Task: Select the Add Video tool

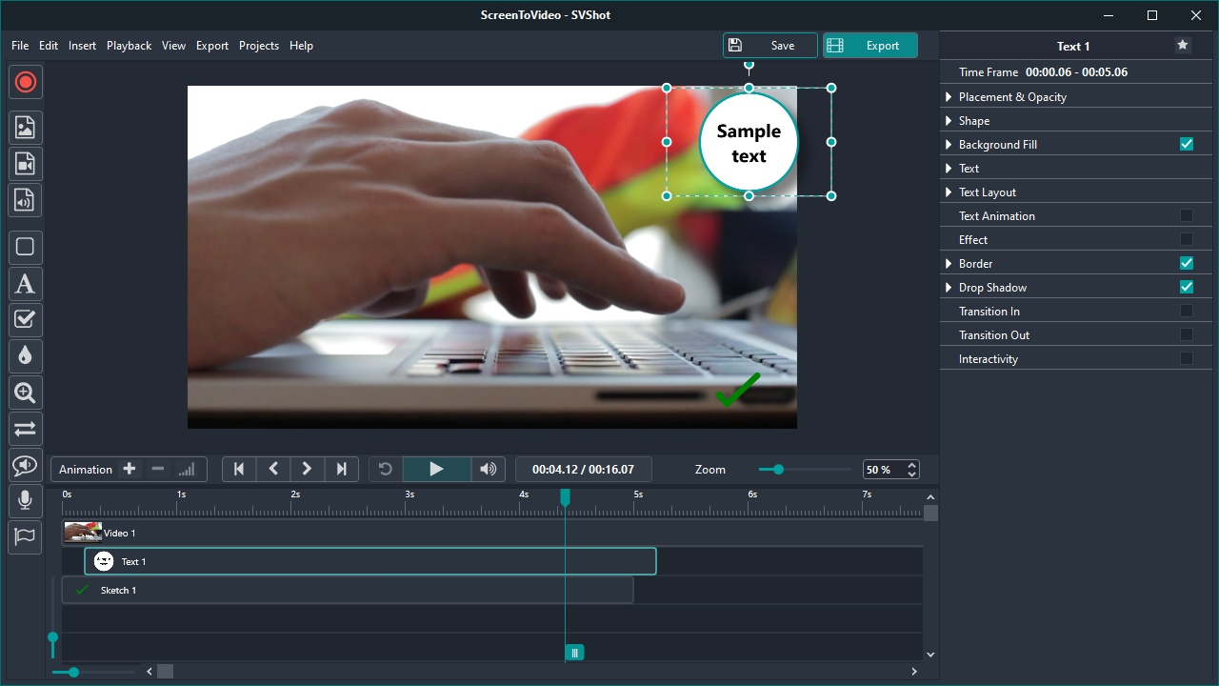Action: (26, 164)
